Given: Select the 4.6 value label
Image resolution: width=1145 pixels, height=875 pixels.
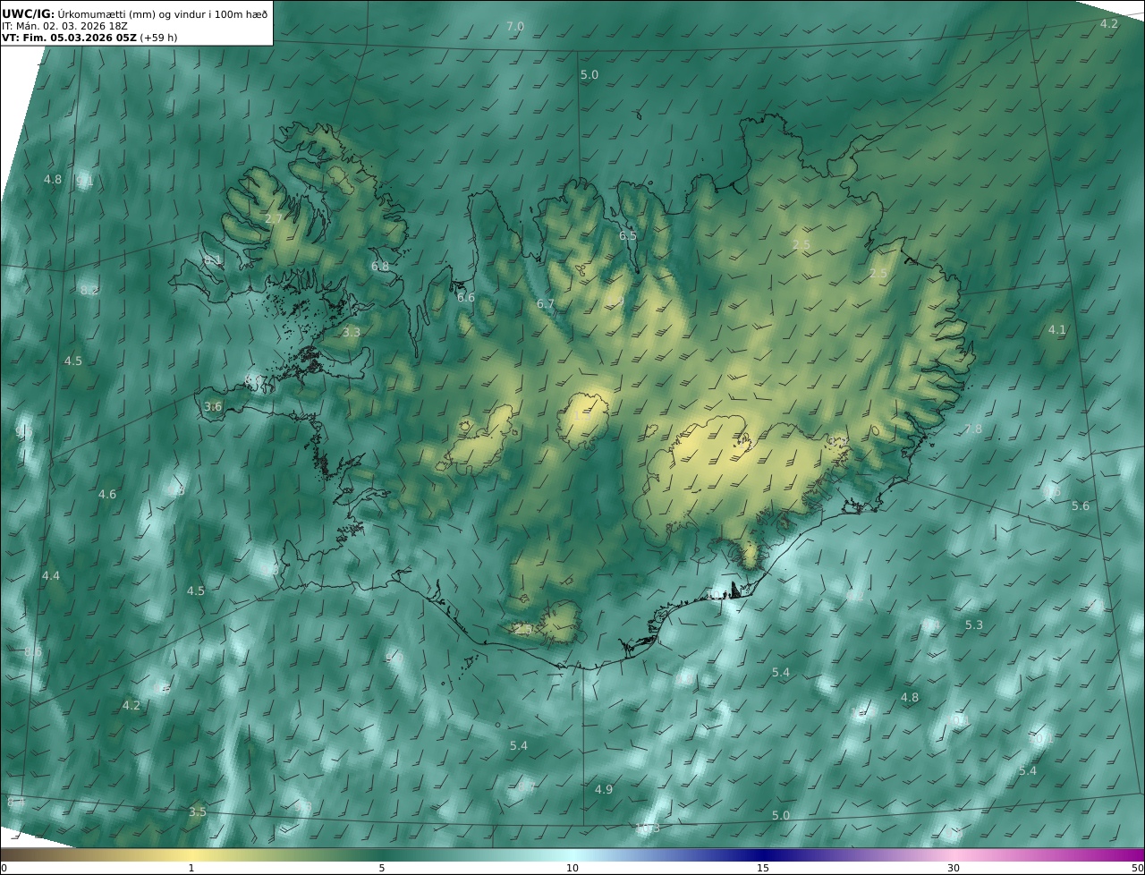Looking at the screenshot, I should [107, 495].
